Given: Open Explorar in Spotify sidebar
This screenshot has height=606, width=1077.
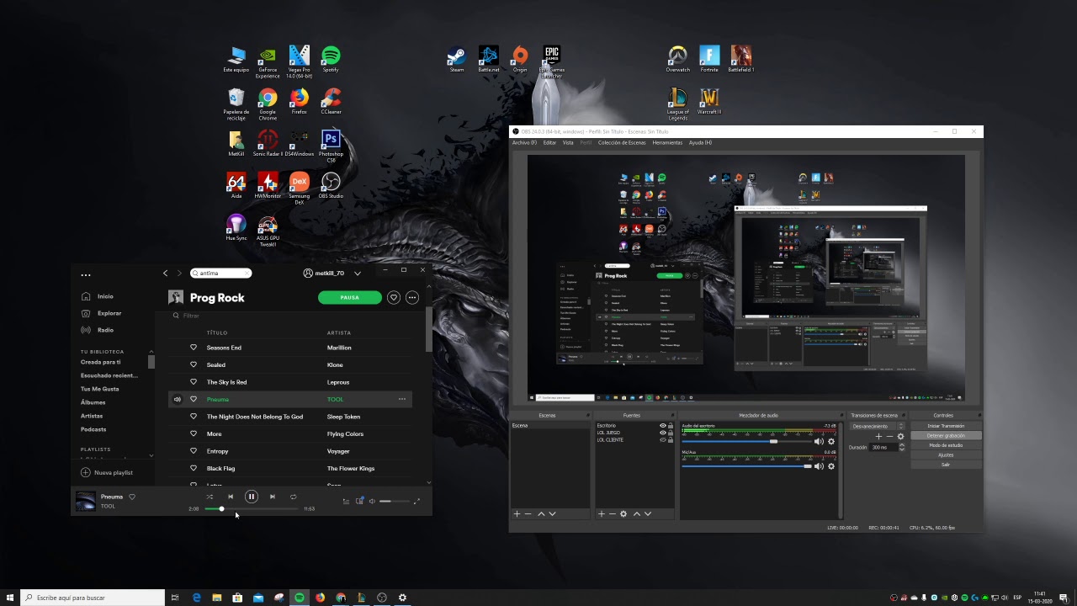Looking at the screenshot, I should pos(101,313).
